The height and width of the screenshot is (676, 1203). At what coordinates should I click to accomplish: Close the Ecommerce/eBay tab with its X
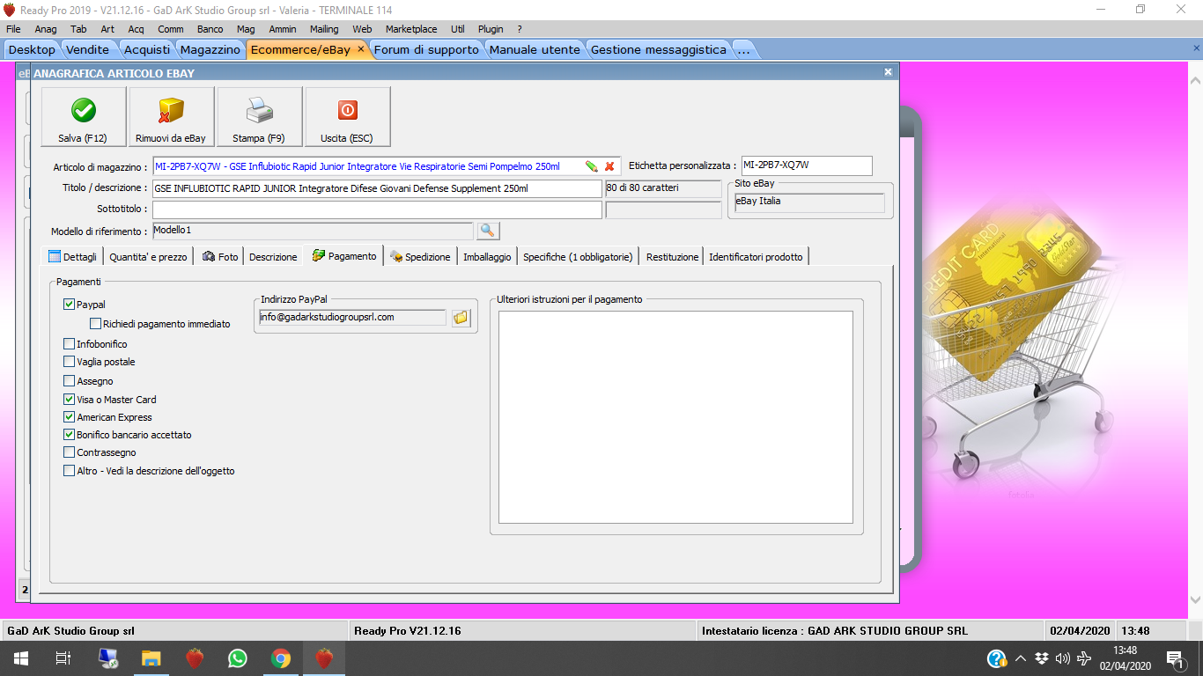pos(361,49)
